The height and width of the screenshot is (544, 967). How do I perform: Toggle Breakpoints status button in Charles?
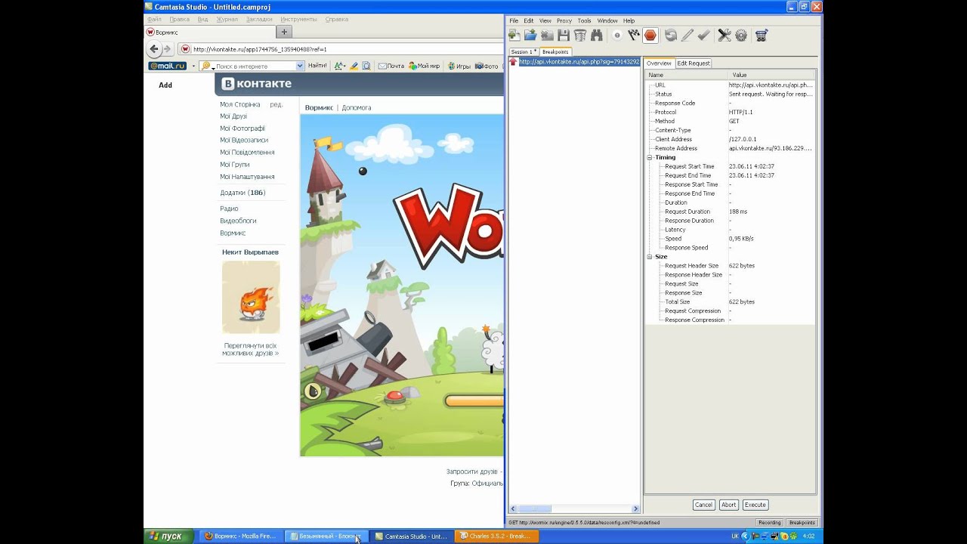[802, 522]
